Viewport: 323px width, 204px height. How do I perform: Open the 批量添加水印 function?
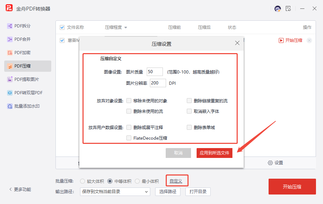(28, 106)
